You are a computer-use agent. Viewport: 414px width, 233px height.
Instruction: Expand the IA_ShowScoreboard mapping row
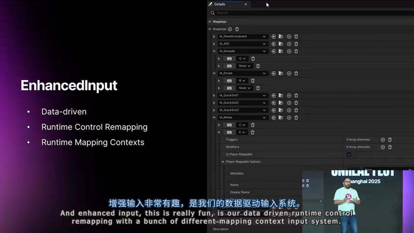coord(214,37)
